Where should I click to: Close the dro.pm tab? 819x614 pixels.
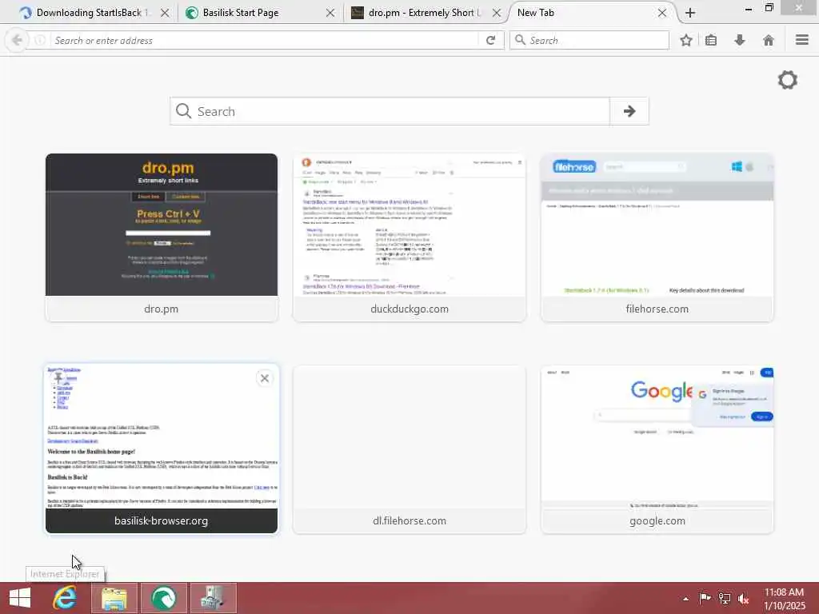coord(497,13)
